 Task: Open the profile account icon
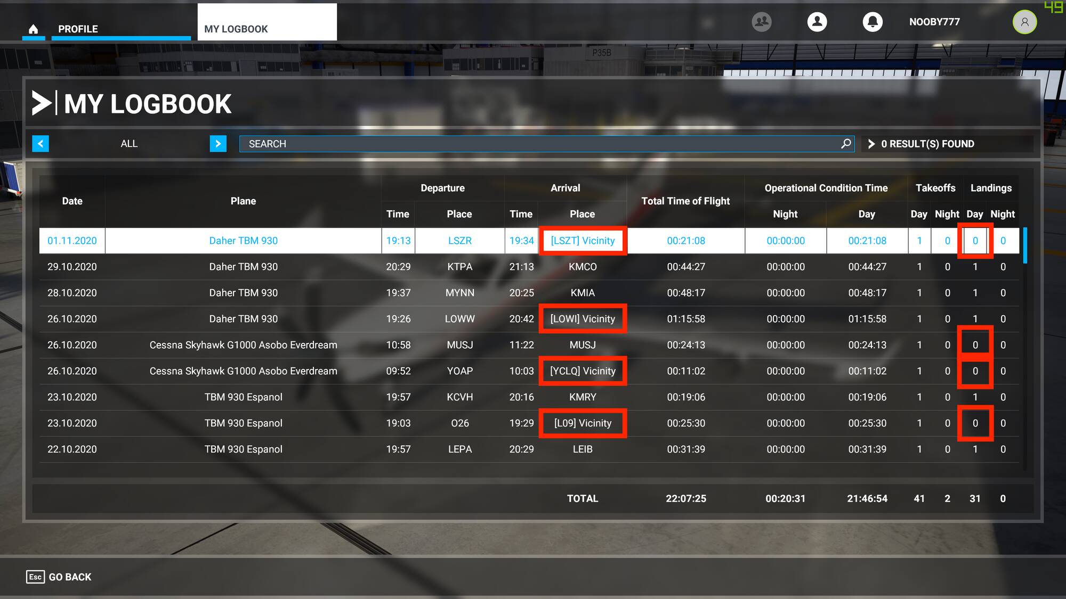(x=817, y=22)
